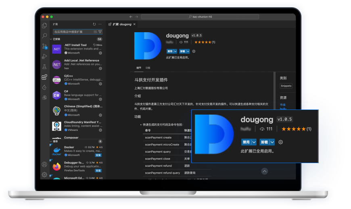Click the kac-xhunion-h5 command center box
Screen dimensions: 351x209
(200, 17)
